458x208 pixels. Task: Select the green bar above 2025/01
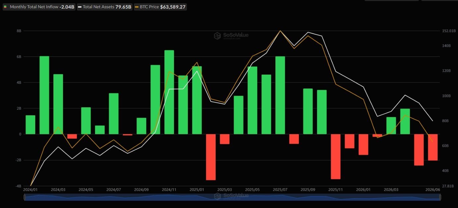(197, 100)
